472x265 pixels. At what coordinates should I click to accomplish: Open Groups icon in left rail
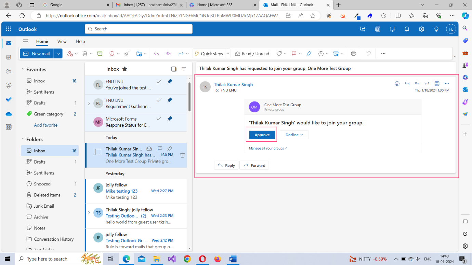(9, 85)
